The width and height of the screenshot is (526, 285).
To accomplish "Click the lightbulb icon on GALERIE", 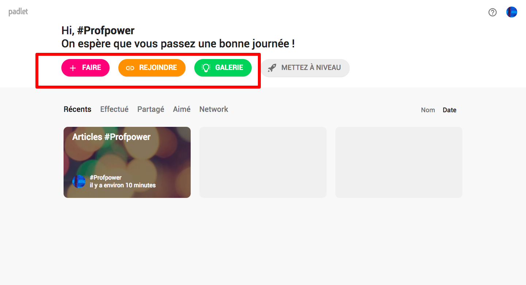I will coord(206,68).
